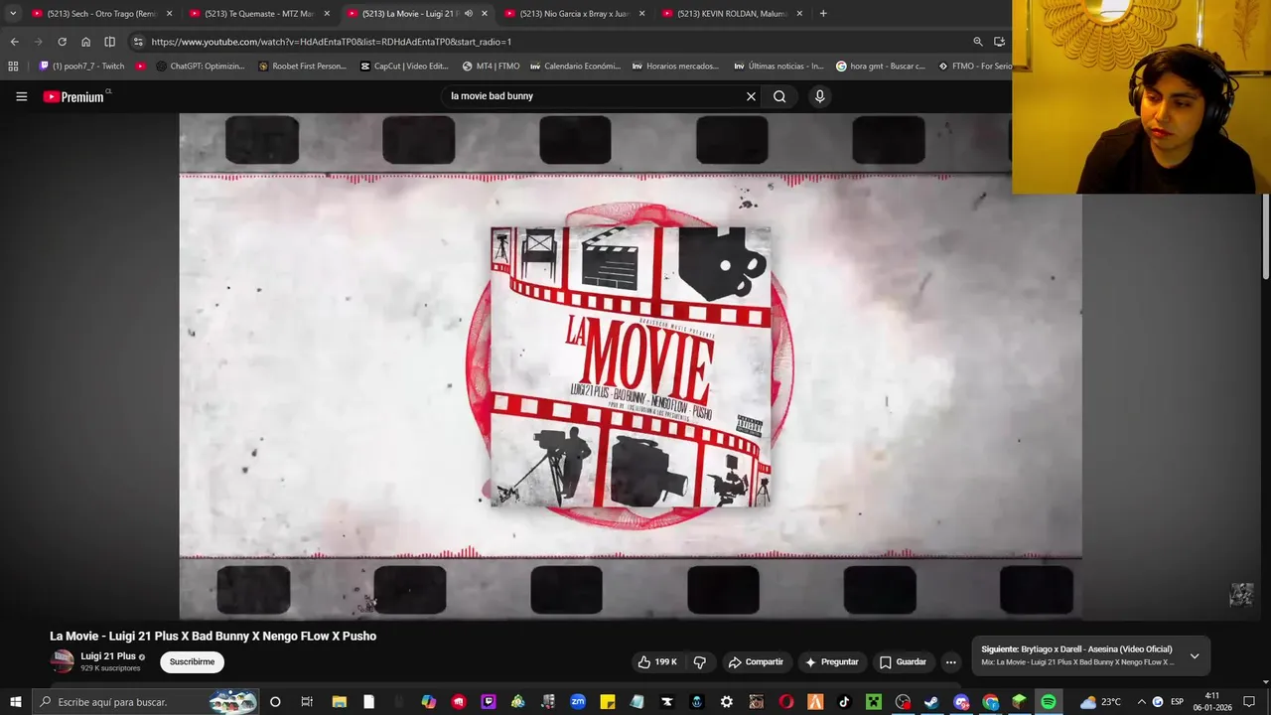The width and height of the screenshot is (1271, 715).
Task: Open the apps grid in bookmarks bar
Action: [13, 67]
